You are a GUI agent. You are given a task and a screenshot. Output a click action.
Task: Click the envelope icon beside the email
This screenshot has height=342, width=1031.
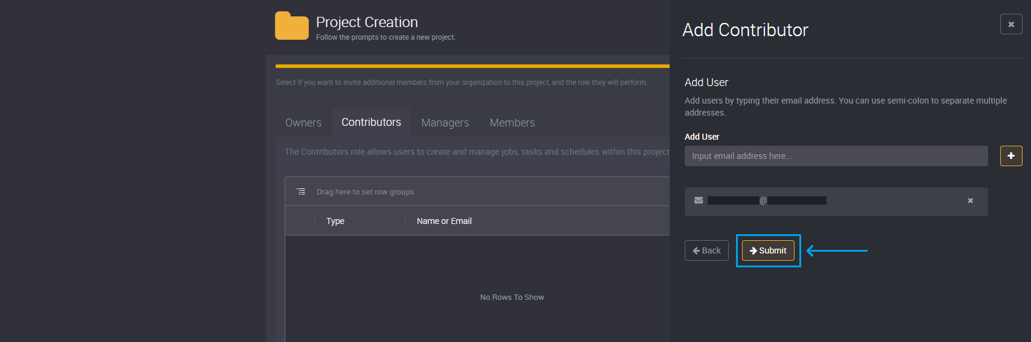699,201
